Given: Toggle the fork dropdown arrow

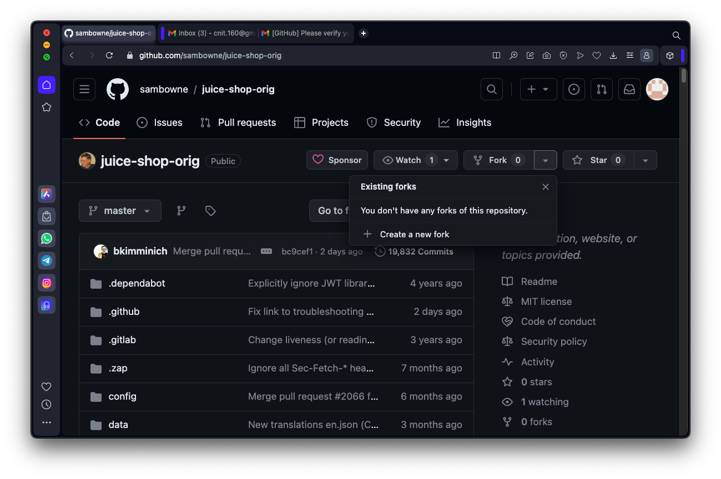Looking at the screenshot, I should tap(546, 160).
